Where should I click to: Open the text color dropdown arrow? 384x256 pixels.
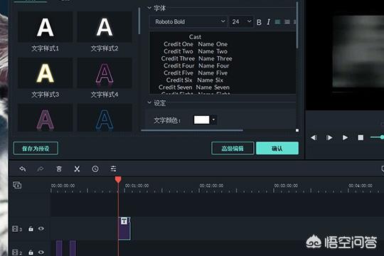(213, 119)
